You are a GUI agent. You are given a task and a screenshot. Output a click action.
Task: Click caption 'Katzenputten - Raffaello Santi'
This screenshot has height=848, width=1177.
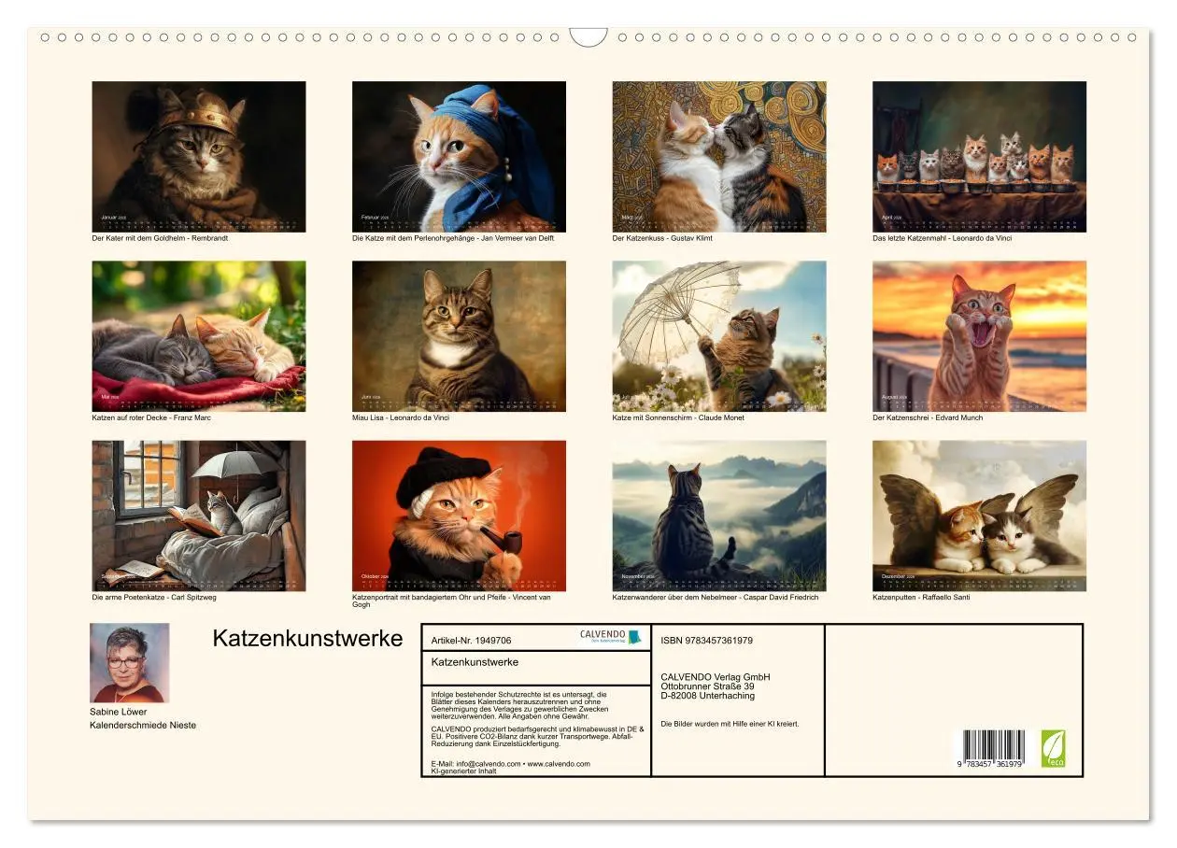click(x=921, y=597)
